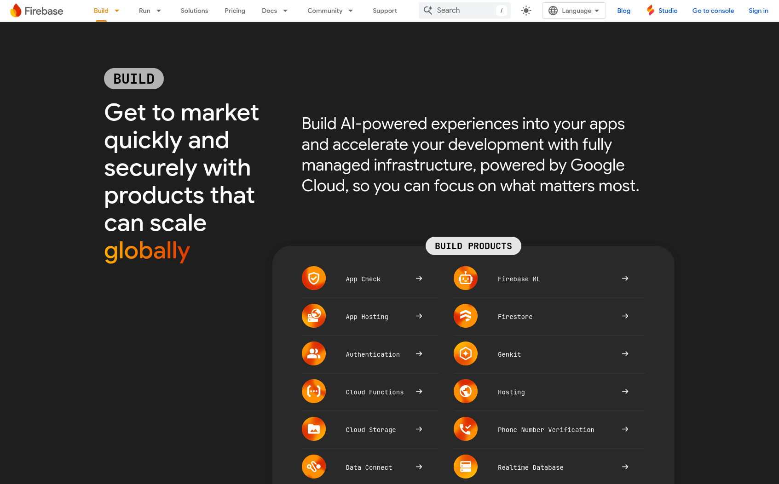Screen dimensions: 779x484
Task: Click the Firebase logo to go home
Action: (x=37, y=11)
